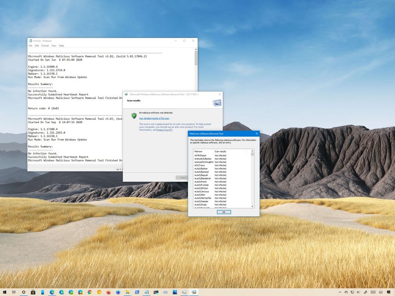Open Action Center from the system tray
The width and height of the screenshot is (395, 296).
point(388,292)
